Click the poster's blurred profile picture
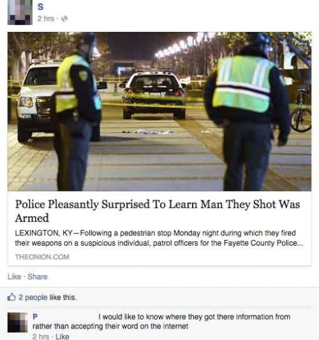319x340 pixels. (20, 12)
